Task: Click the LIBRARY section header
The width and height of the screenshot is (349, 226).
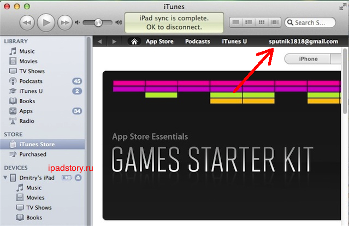Action: pos(16,41)
